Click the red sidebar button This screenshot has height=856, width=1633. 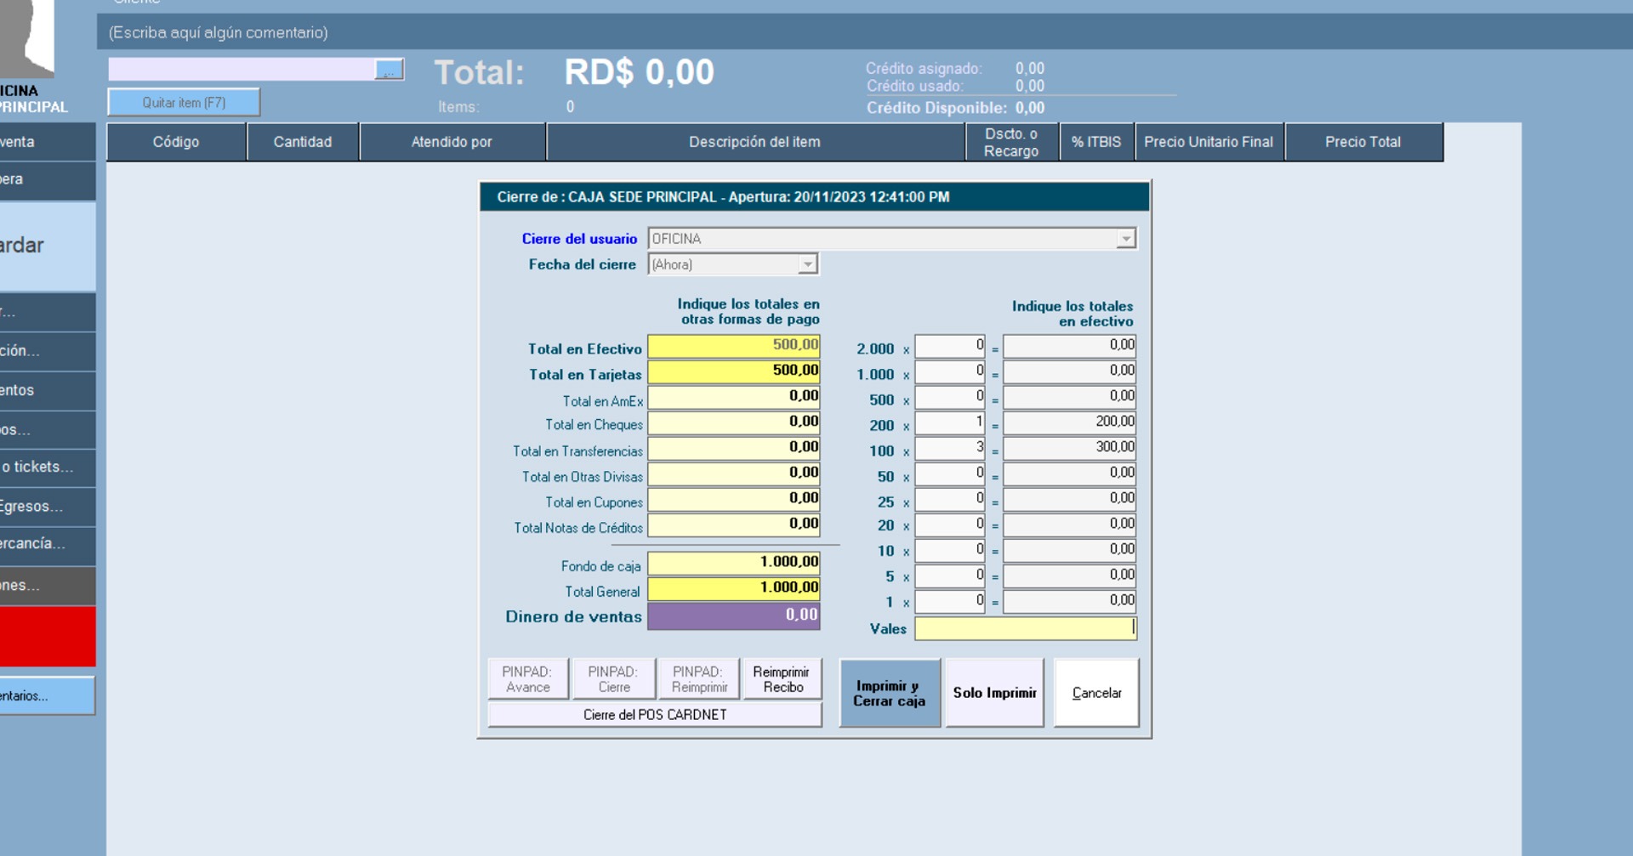[x=48, y=636]
